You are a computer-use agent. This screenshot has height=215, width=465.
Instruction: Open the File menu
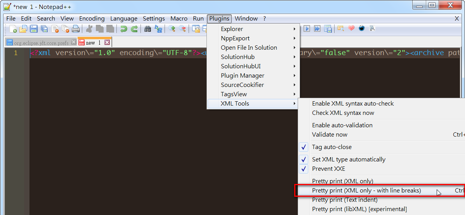(11, 19)
